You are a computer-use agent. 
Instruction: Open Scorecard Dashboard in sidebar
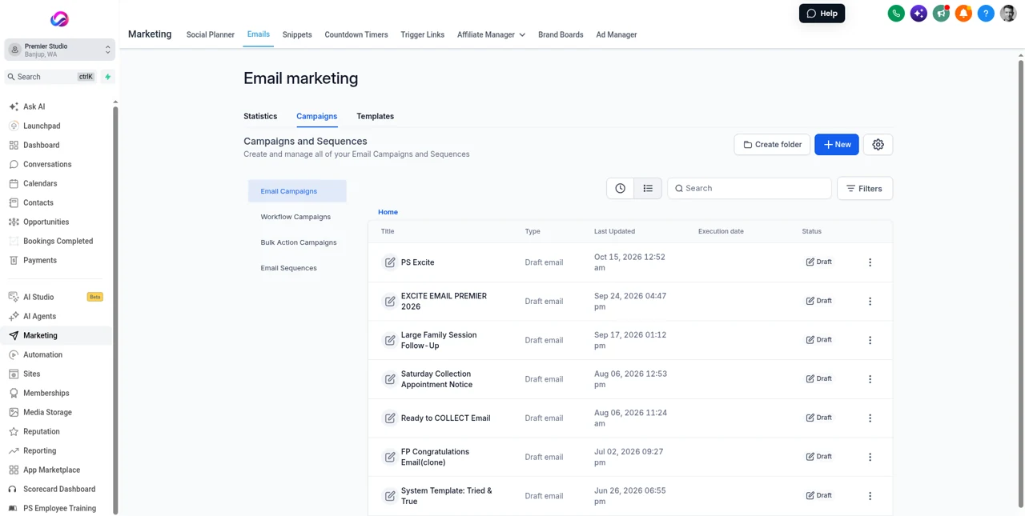click(x=59, y=490)
